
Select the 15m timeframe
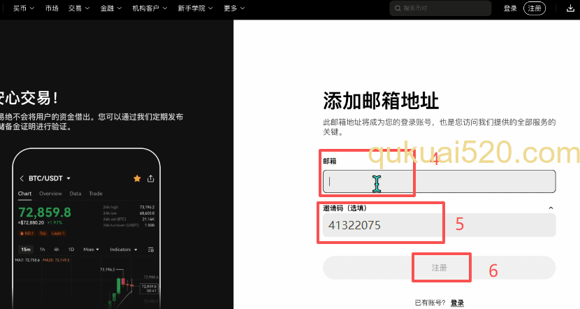pos(26,250)
